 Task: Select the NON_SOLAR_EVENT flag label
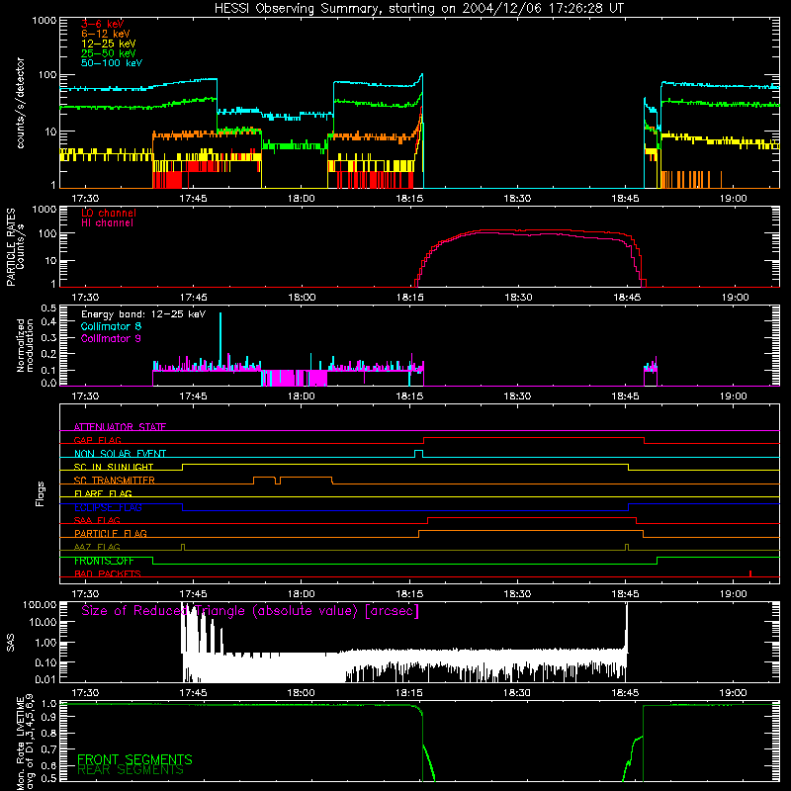[120, 454]
